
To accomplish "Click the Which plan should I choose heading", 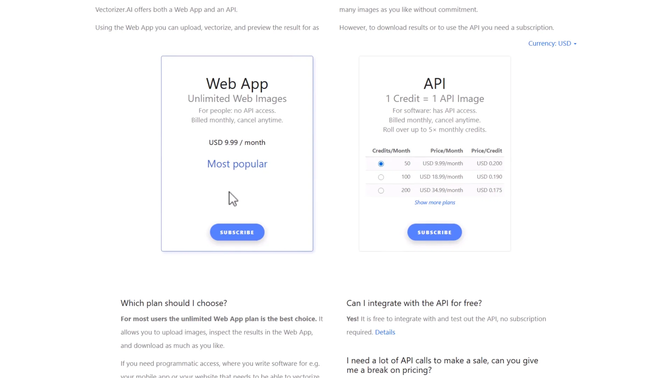I will click(174, 303).
